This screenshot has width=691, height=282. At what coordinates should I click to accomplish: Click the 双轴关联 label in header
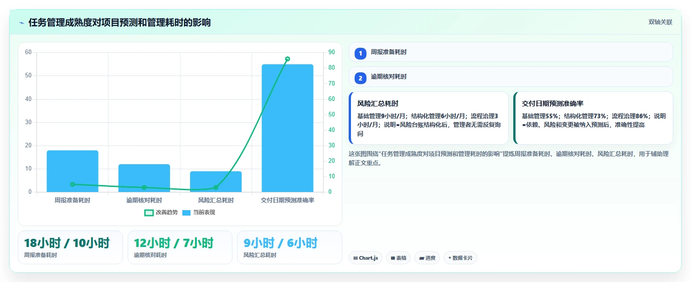(x=660, y=22)
